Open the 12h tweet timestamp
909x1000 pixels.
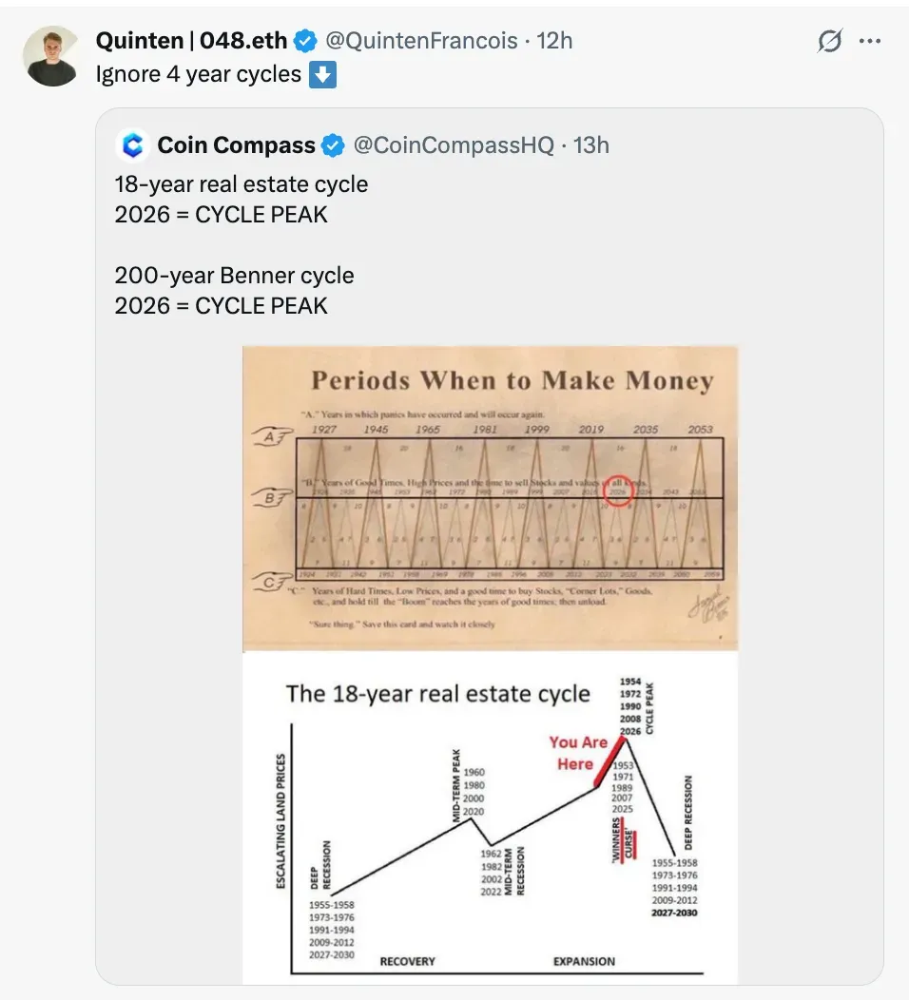[x=555, y=41]
